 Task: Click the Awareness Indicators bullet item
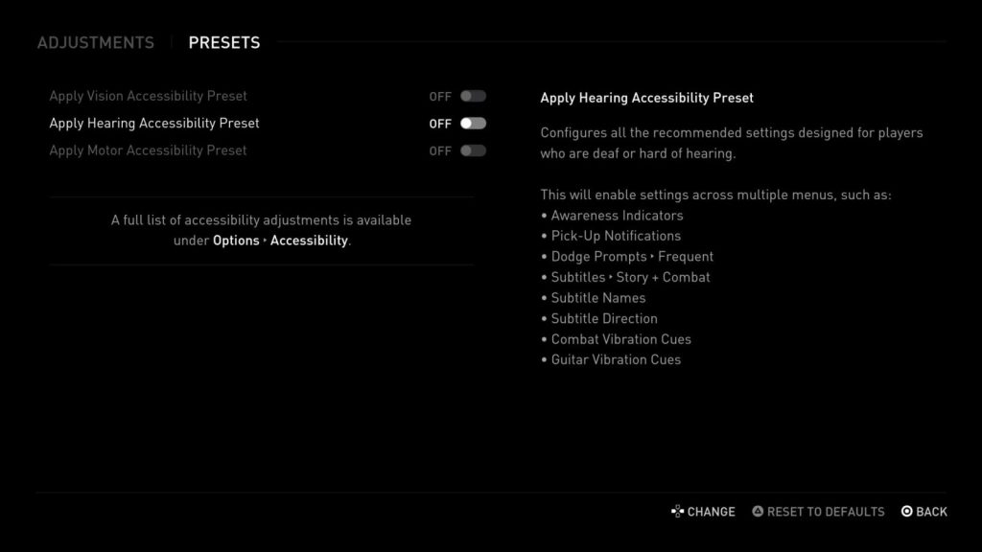[616, 215]
